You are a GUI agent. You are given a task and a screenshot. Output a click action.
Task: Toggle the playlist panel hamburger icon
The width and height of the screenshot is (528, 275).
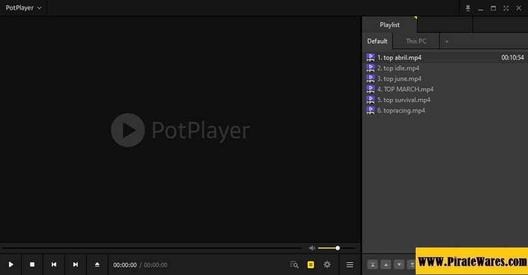tap(350, 265)
